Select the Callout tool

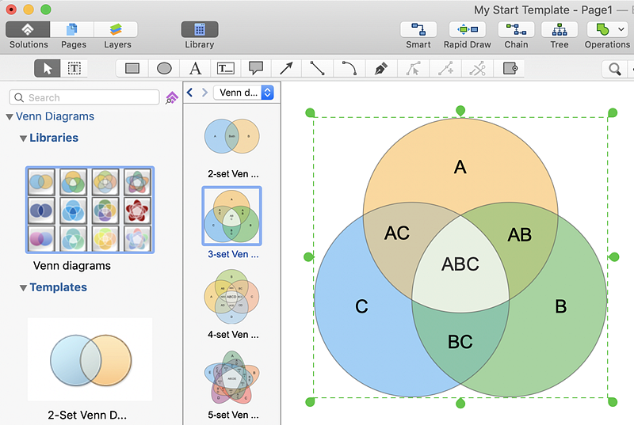256,69
